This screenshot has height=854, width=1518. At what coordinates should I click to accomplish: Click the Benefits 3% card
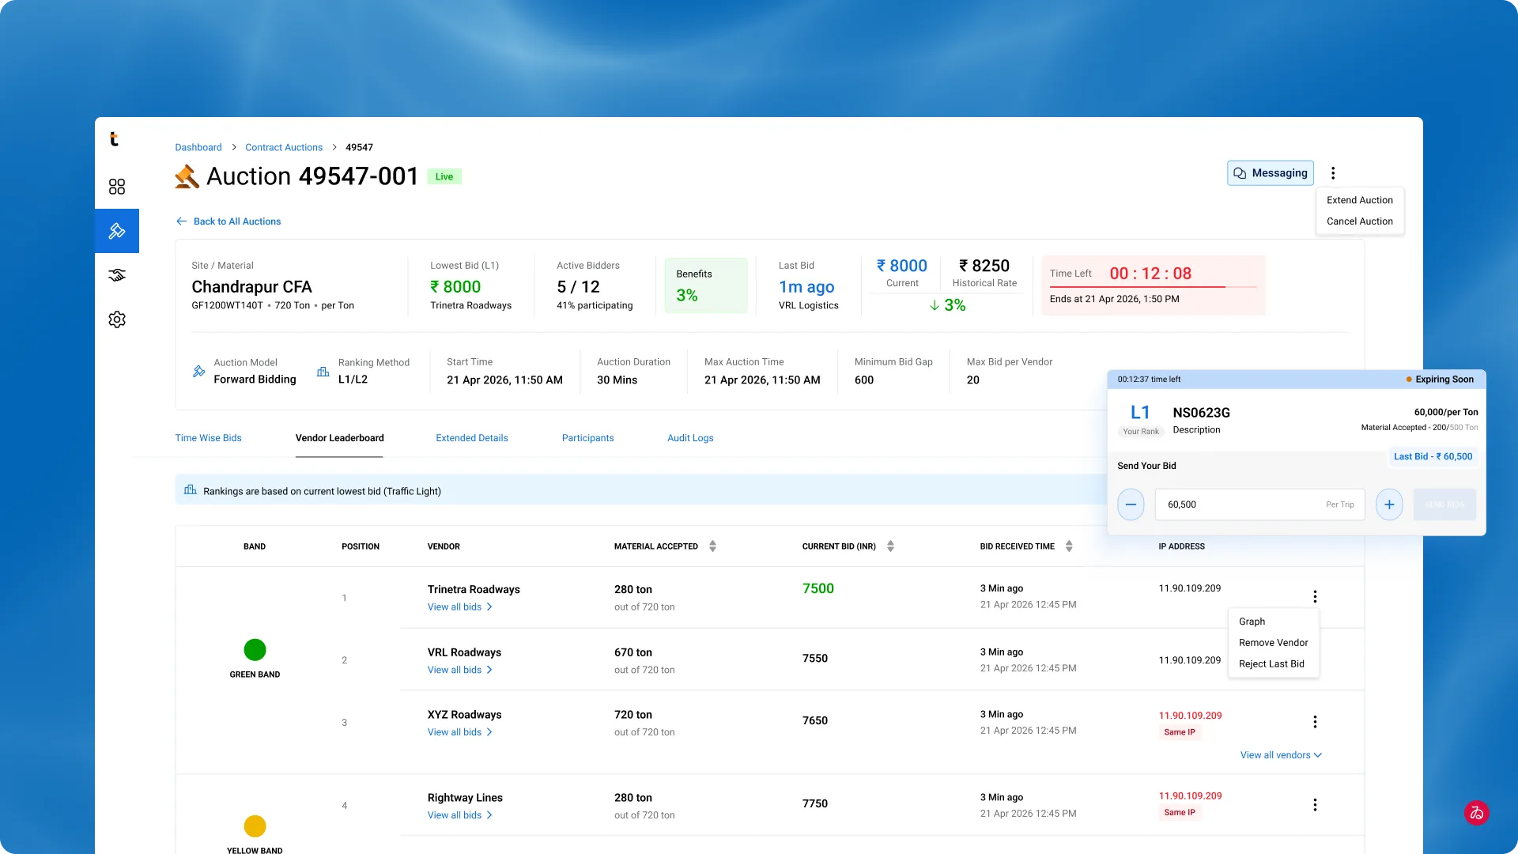pyautogui.click(x=706, y=285)
